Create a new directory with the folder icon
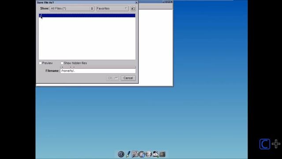 pos(133,8)
